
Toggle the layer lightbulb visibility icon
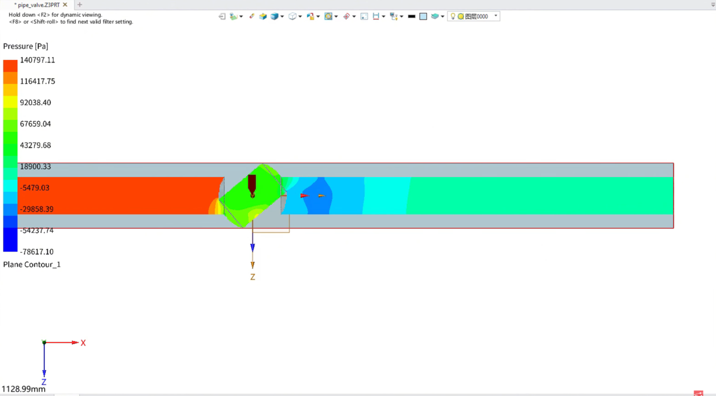click(x=453, y=16)
